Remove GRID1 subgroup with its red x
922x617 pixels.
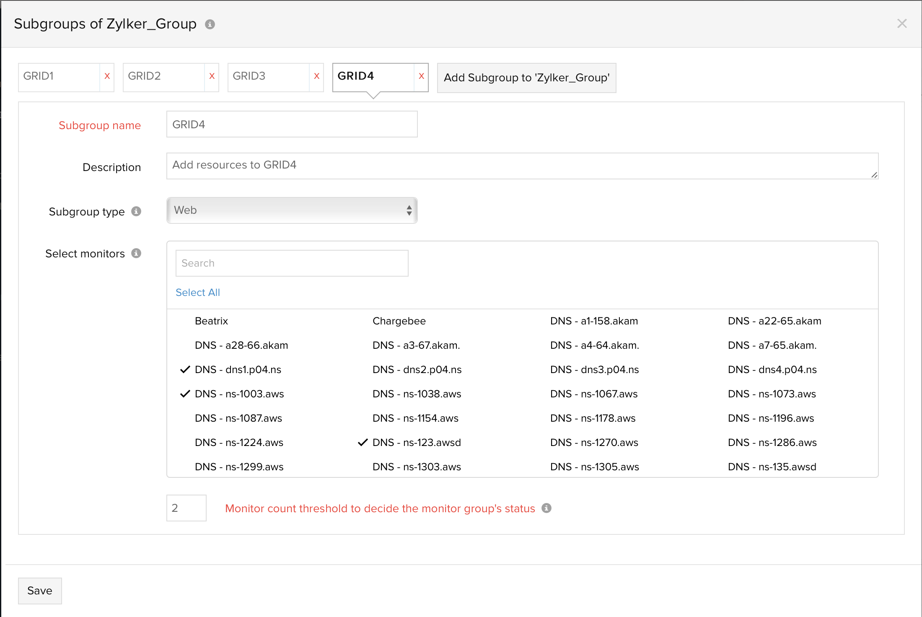pos(107,76)
